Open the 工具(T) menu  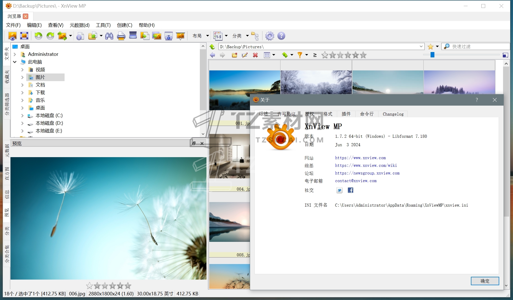pos(103,25)
